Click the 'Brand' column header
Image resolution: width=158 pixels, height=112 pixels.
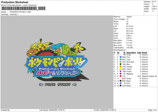(145, 53)
